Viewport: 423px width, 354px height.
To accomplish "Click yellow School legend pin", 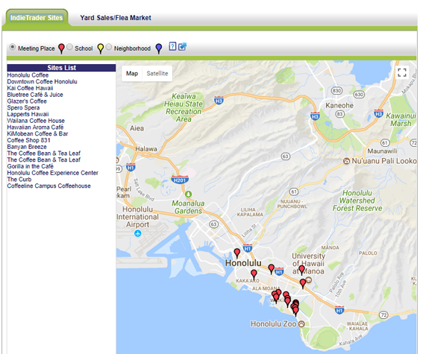I will [101, 48].
